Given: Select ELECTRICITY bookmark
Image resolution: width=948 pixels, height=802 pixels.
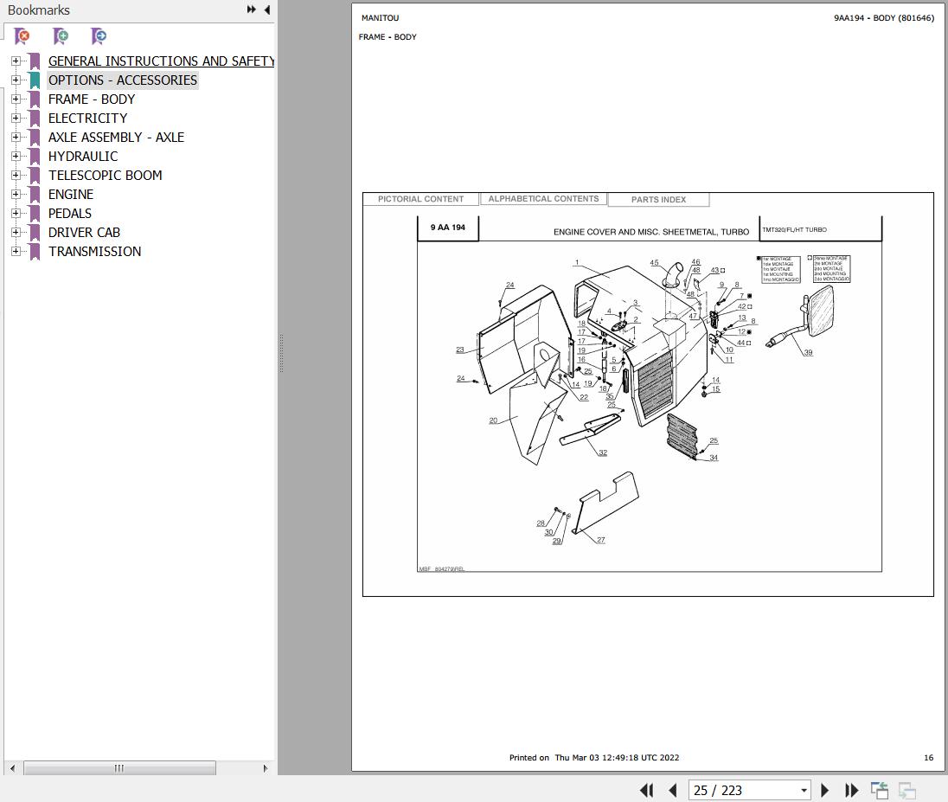Looking at the screenshot, I should coord(88,118).
